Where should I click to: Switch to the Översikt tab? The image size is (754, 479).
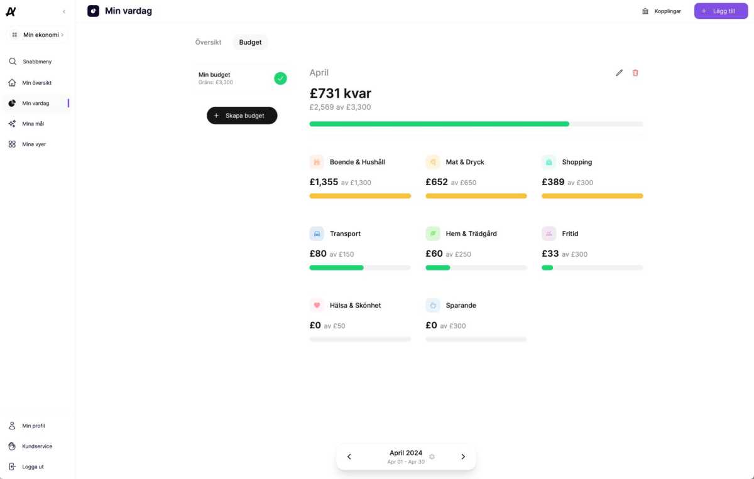[x=208, y=41]
